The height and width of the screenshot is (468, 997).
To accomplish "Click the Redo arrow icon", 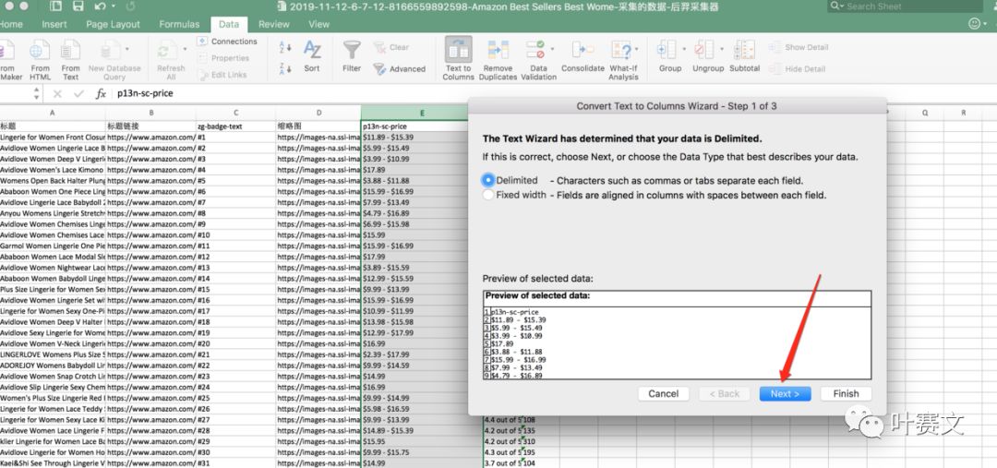I will click(130, 6).
